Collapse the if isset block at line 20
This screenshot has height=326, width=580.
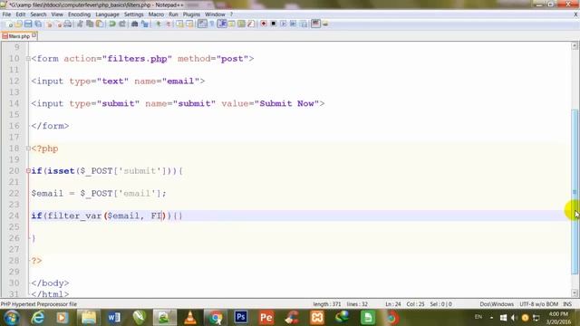tap(28, 171)
